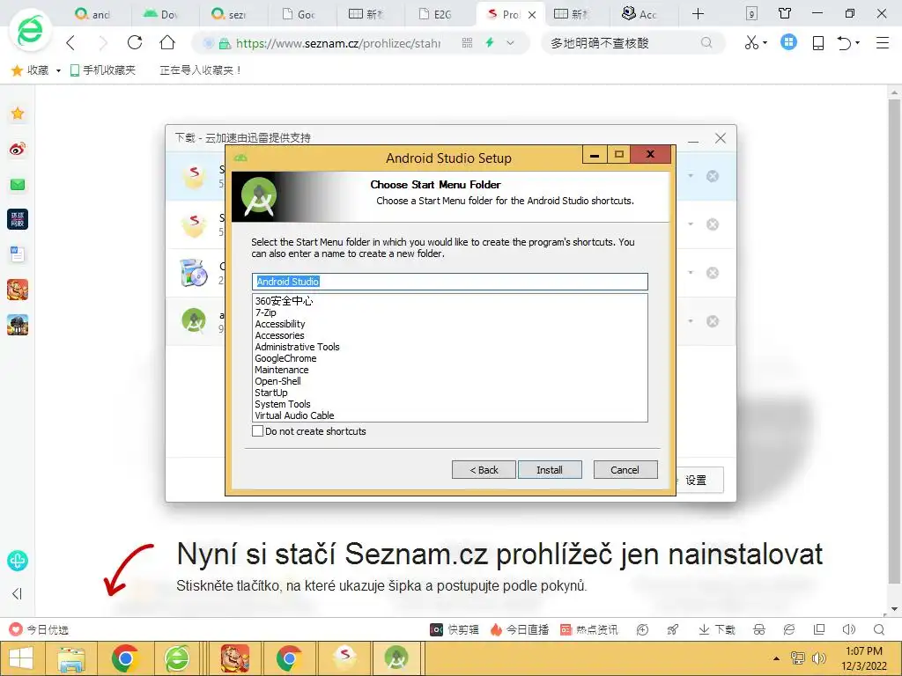
Task: Open the scissors screenshot tool
Action: pos(751,42)
